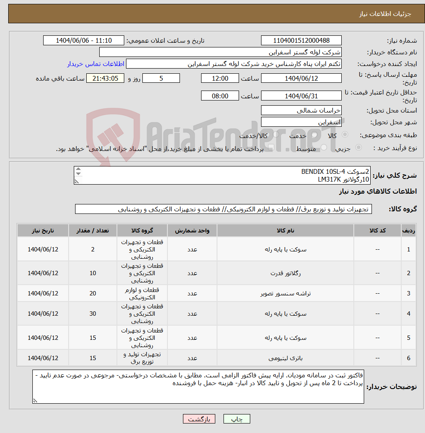Click سوکت یا پایه رله in row 1
Image resolution: width=425 pixels, height=433 pixels.
(x=286, y=249)
